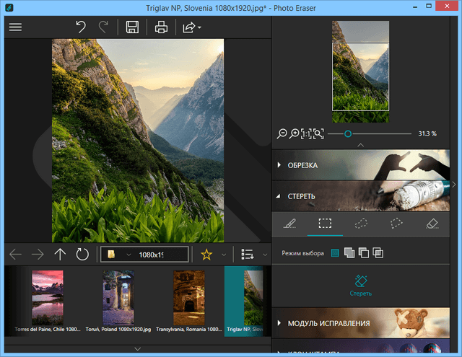
Task: Pick the intersect selection mode
Action: (378, 252)
